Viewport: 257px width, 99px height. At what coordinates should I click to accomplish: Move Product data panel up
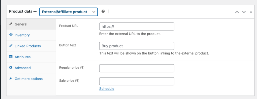click(x=237, y=12)
